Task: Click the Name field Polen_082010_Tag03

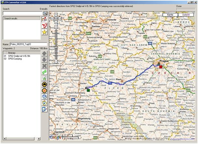Action: pyautogui.click(x=28, y=44)
